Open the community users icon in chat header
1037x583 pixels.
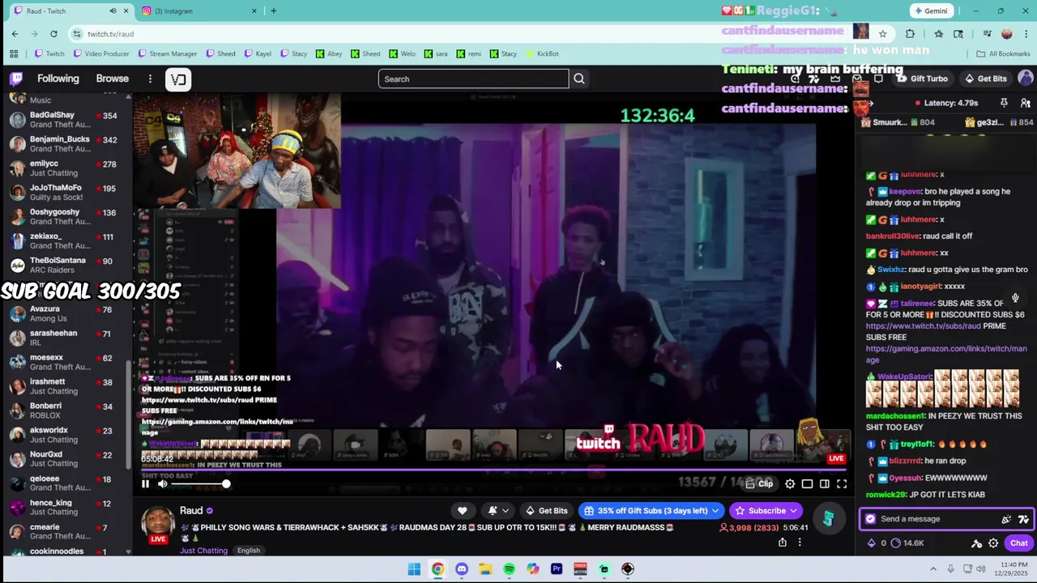click(x=1025, y=103)
